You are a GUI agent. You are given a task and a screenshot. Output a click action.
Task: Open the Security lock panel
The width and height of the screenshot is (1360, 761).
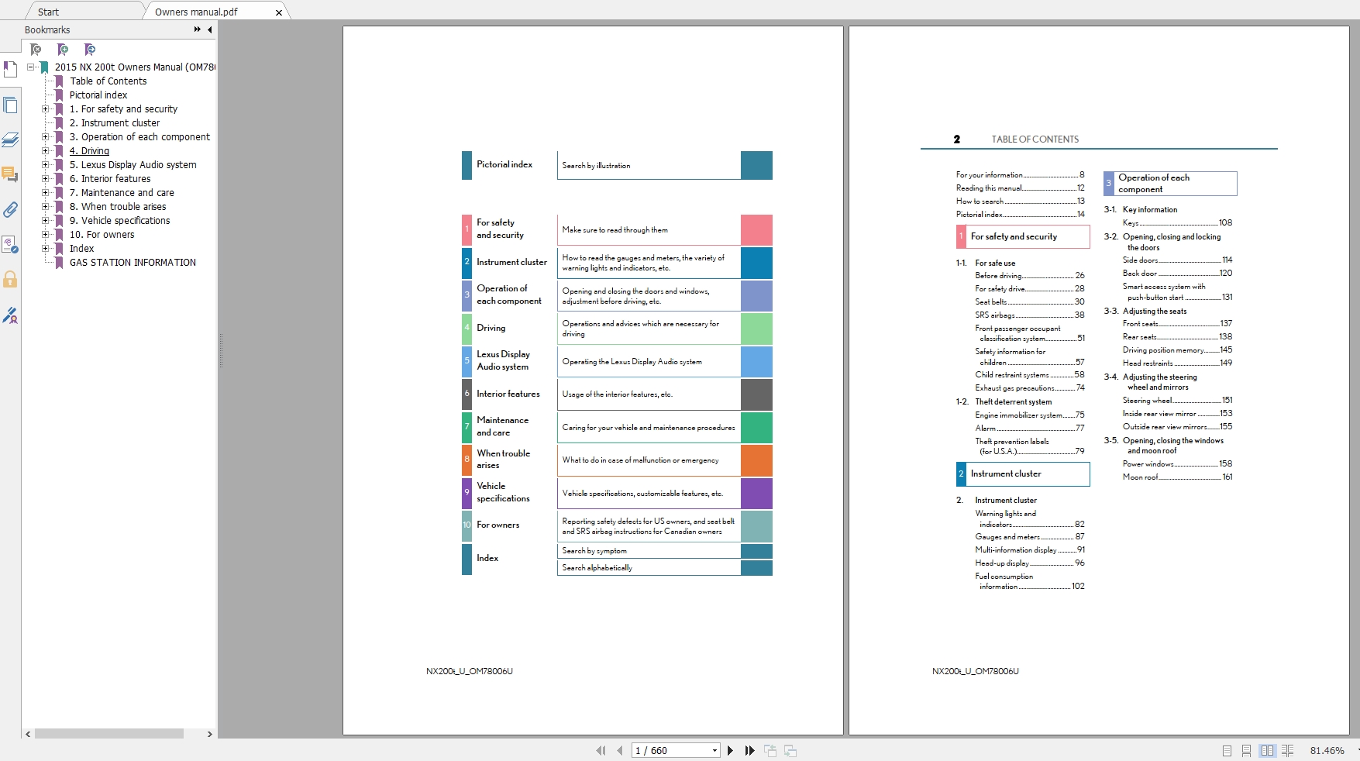click(10, 279)
